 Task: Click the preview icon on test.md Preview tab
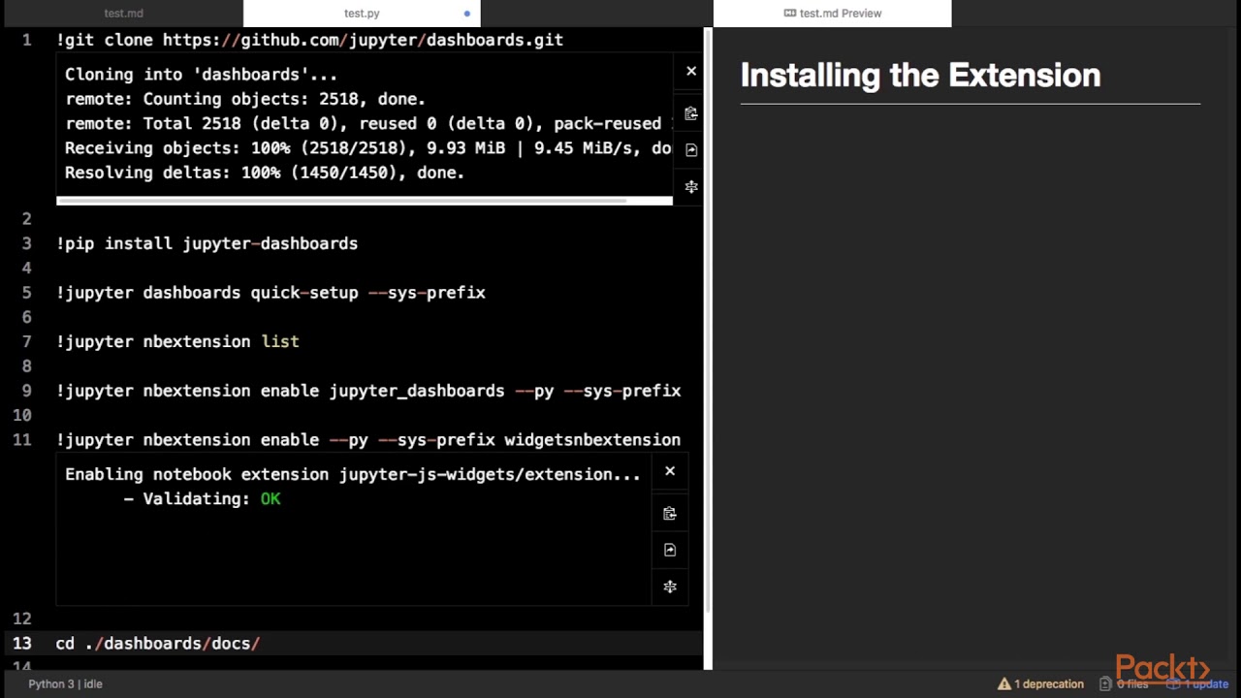(x=789, y=14)
